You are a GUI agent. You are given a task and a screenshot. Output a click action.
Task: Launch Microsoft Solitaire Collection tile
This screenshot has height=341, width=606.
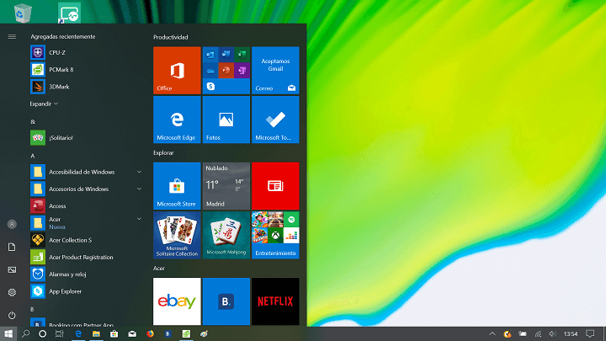(177, 235)
